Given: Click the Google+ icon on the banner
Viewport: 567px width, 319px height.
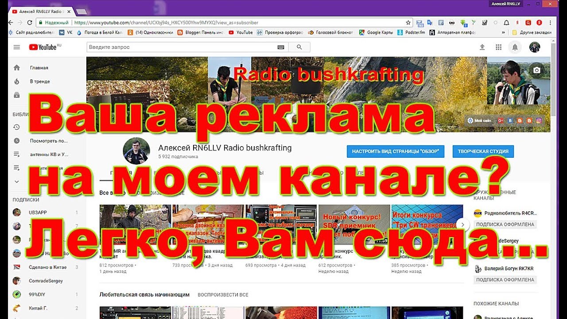Looking at the screenshot, I should pyautogui.click(x=501, y=121).
